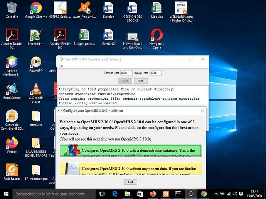Choose demonstration database configuration option

131,151
